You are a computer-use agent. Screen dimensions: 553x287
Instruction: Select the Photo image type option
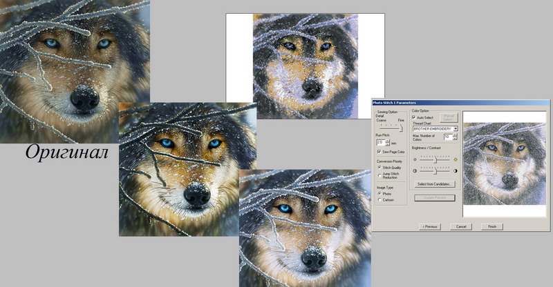[x=378, y=194]
